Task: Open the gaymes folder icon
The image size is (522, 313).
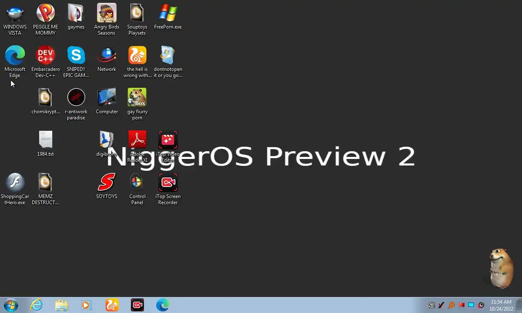Action: click(x=76, y=17)
